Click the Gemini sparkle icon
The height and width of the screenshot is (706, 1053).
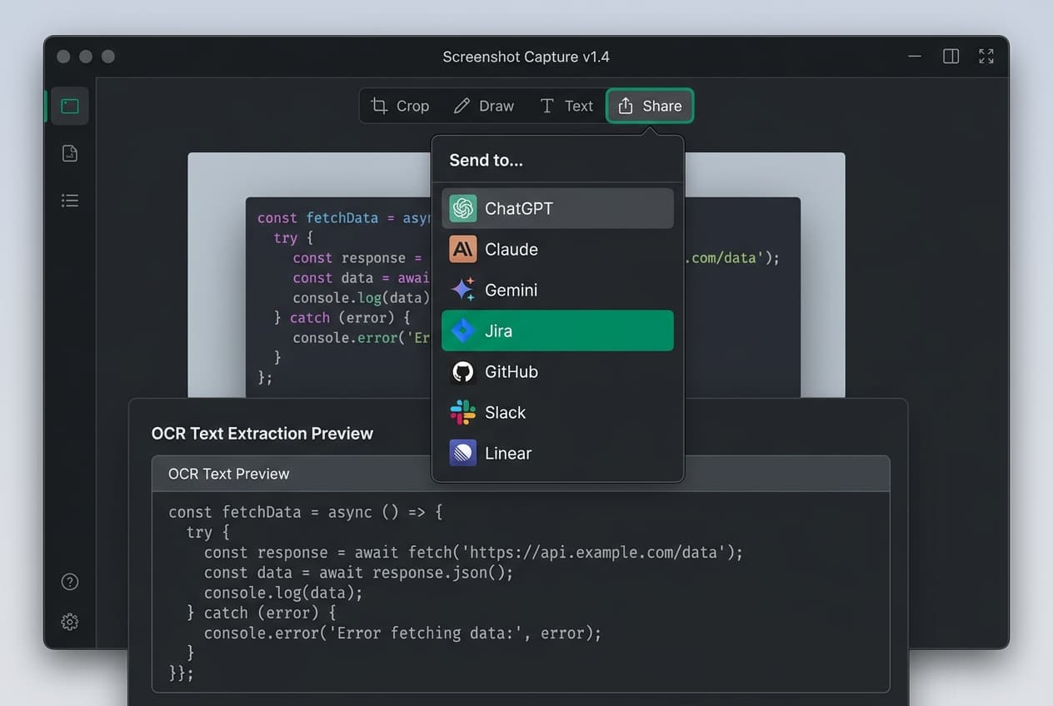coord(463,290)
